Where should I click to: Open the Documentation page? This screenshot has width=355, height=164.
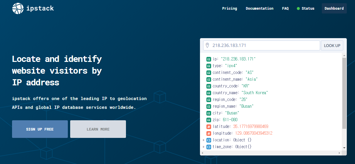[x=260, y=9]
